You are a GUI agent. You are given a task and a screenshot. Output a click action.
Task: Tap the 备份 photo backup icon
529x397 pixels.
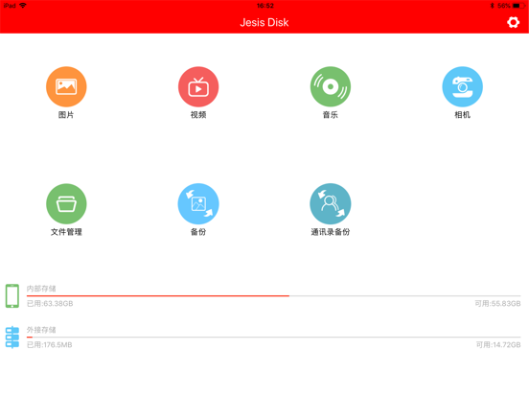point(198,204)
